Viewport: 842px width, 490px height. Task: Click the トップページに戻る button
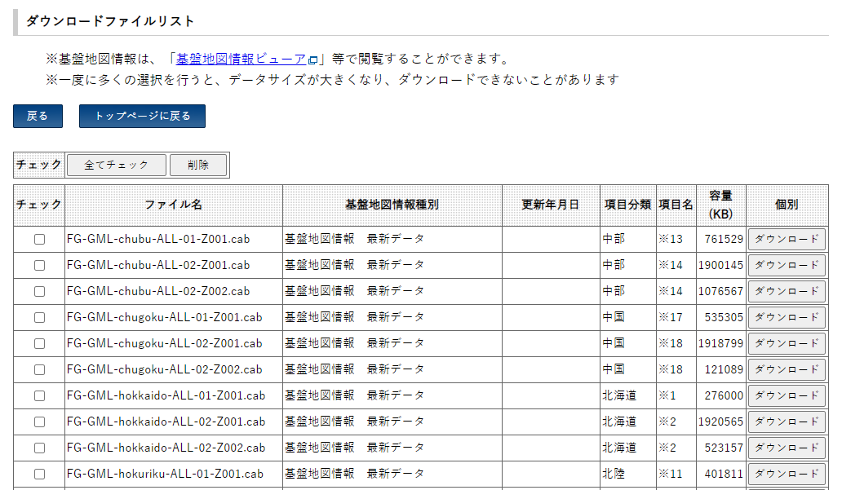tap(142, 117)
